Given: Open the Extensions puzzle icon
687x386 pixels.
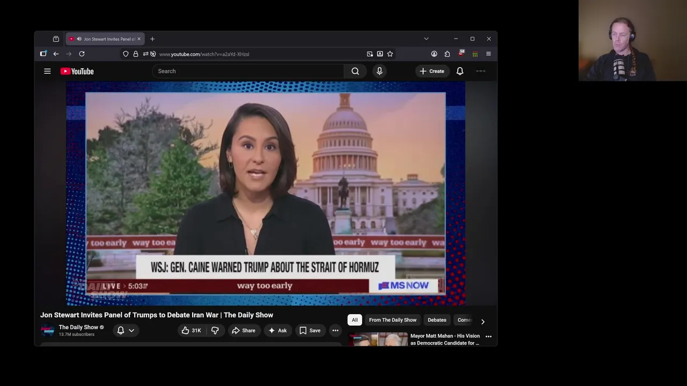Looking at the screenshot, I should coord(447,54).
